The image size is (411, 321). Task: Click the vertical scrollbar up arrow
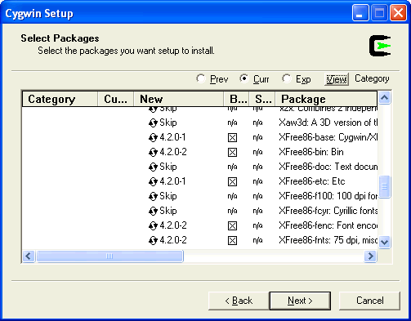point(385,98)
